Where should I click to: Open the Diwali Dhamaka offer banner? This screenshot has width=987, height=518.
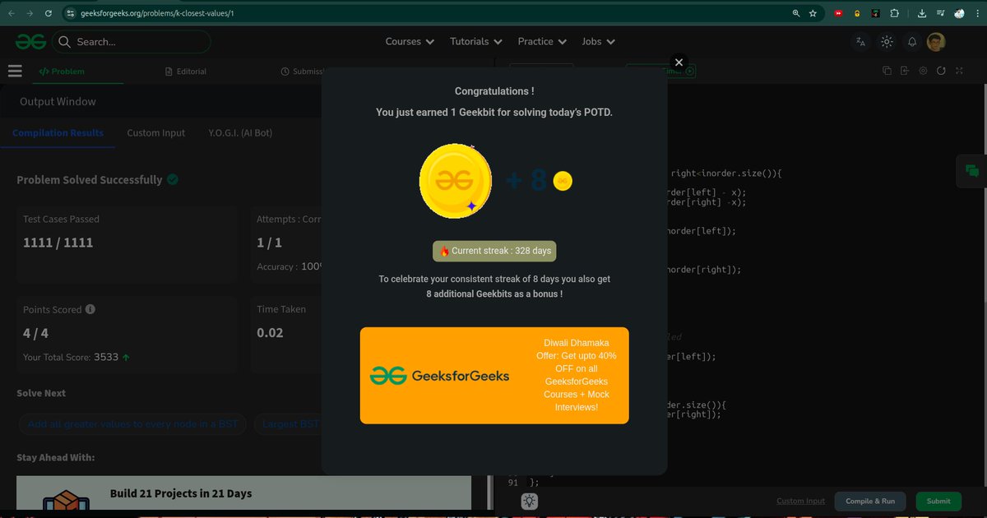494,376
